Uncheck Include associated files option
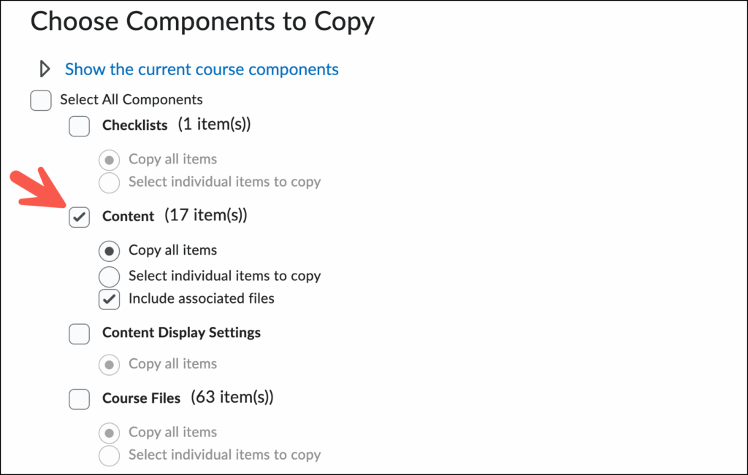The image size is (748, 475). tap(109, 298)
